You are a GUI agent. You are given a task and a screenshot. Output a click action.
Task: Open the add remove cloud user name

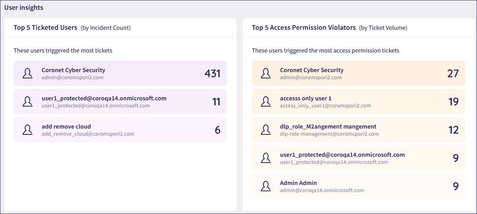point(66,127)
